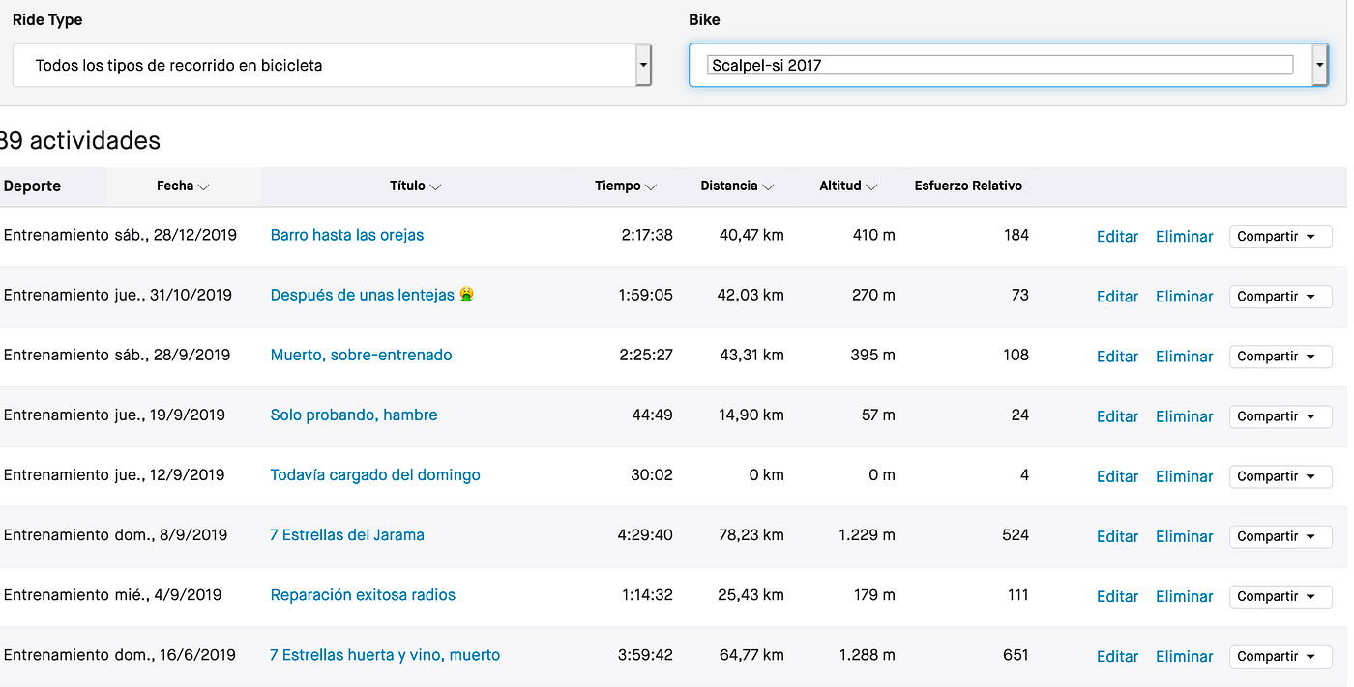The width and height of the screenshot is (1354, 687).
Task: Open Compartir menu for Después de unas lentejas
Action: tap(1280, 296)
